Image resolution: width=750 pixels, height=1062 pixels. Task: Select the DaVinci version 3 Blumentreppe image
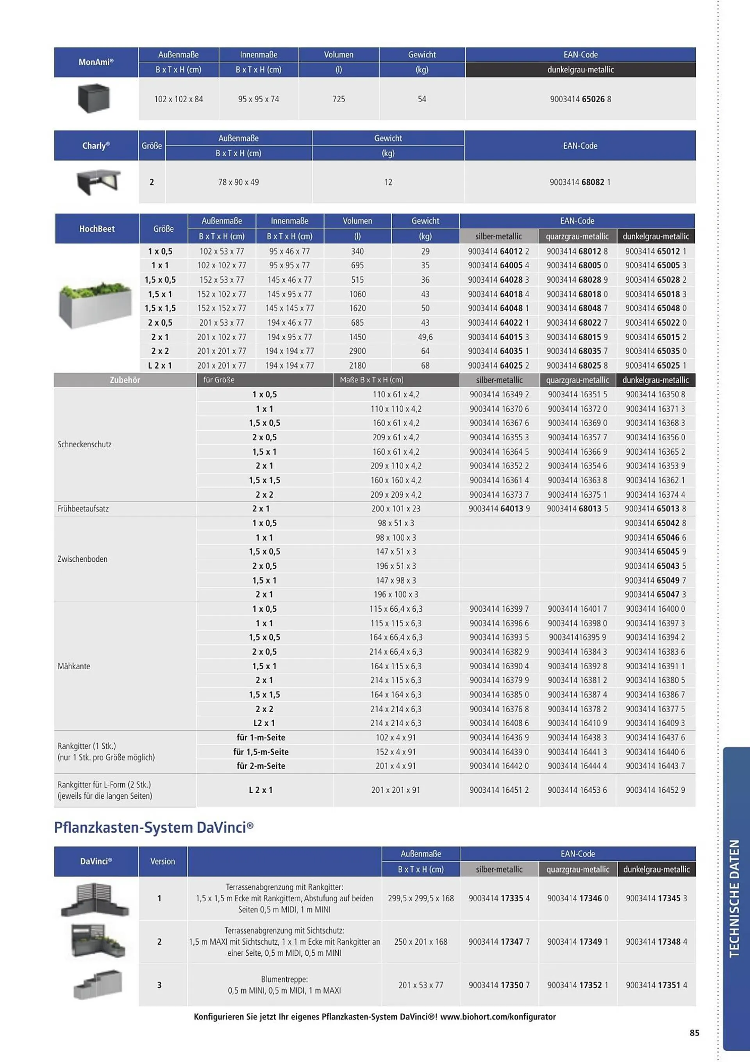pyautogui.click(x=98, y=984)
